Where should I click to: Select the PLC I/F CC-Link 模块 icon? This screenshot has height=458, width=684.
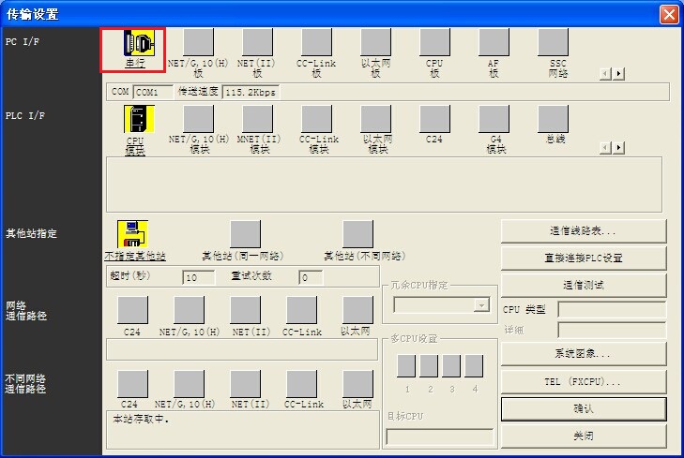[x=317, y=119]
